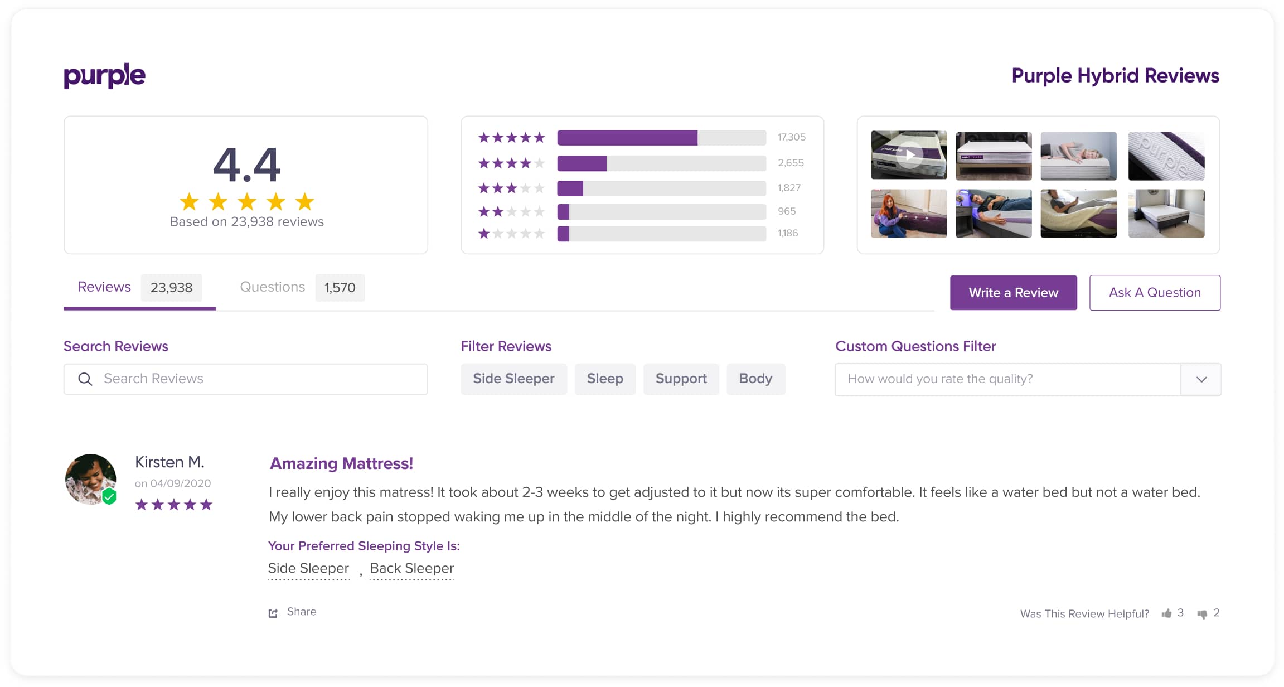This screenshot has height=687, width=1284.
Task: Click the 'Custom Questions Filter' heading
Action: 915,346
